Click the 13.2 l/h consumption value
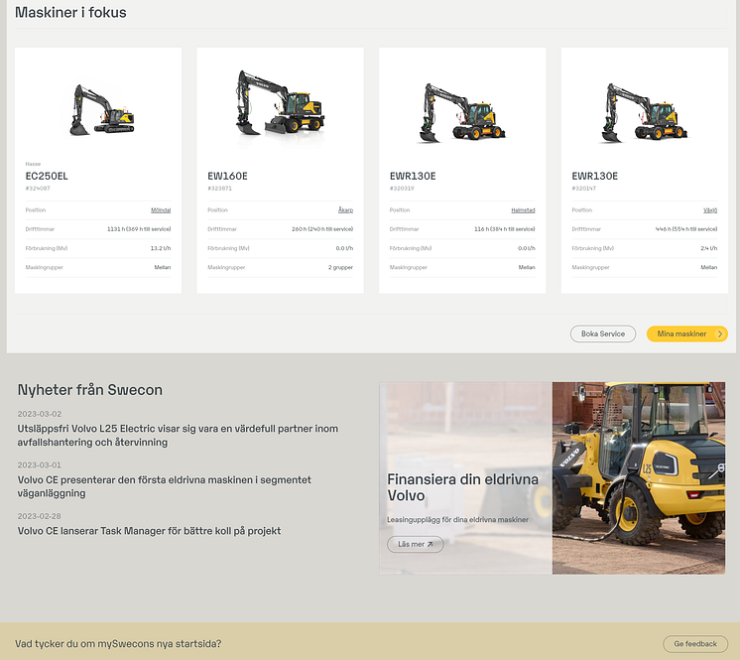The height and width of the screenshot is (660, 740). 161,248
